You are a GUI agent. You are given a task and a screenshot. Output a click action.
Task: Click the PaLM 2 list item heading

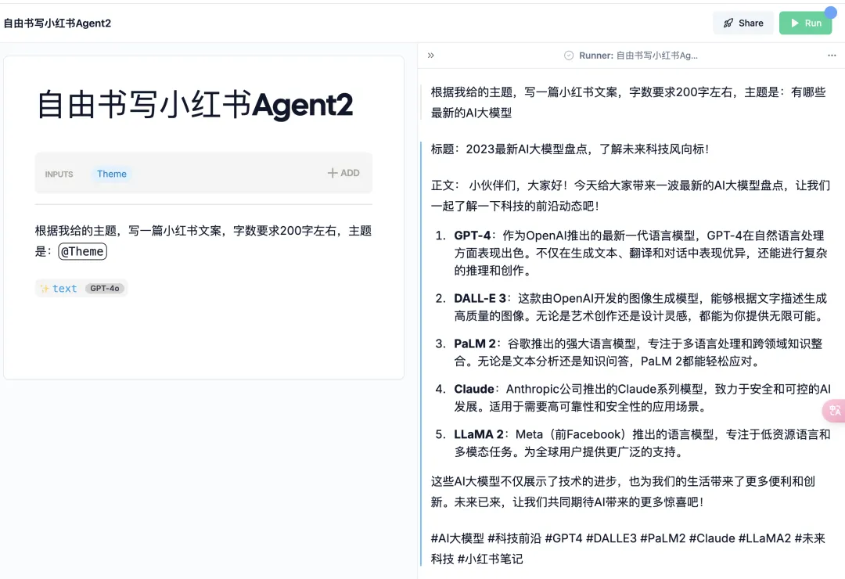point(474,344)
